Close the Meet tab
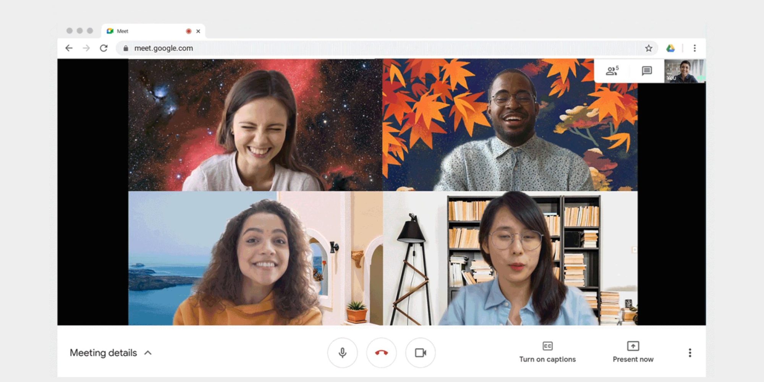Viewport: 764px width, 382px height. (x=198, y=31)
